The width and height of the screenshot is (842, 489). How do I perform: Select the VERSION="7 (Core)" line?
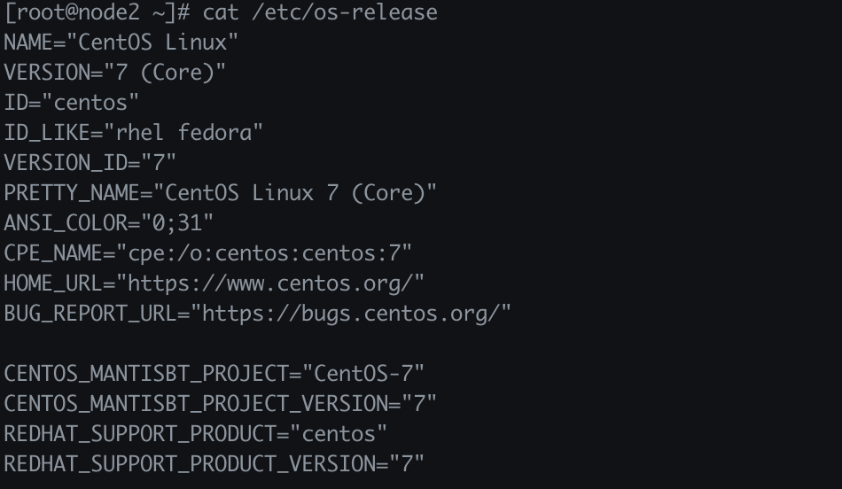[x=115, y=73]
